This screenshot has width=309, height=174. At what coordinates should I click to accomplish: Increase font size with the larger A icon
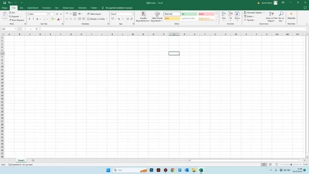click(x=57, y=14)
